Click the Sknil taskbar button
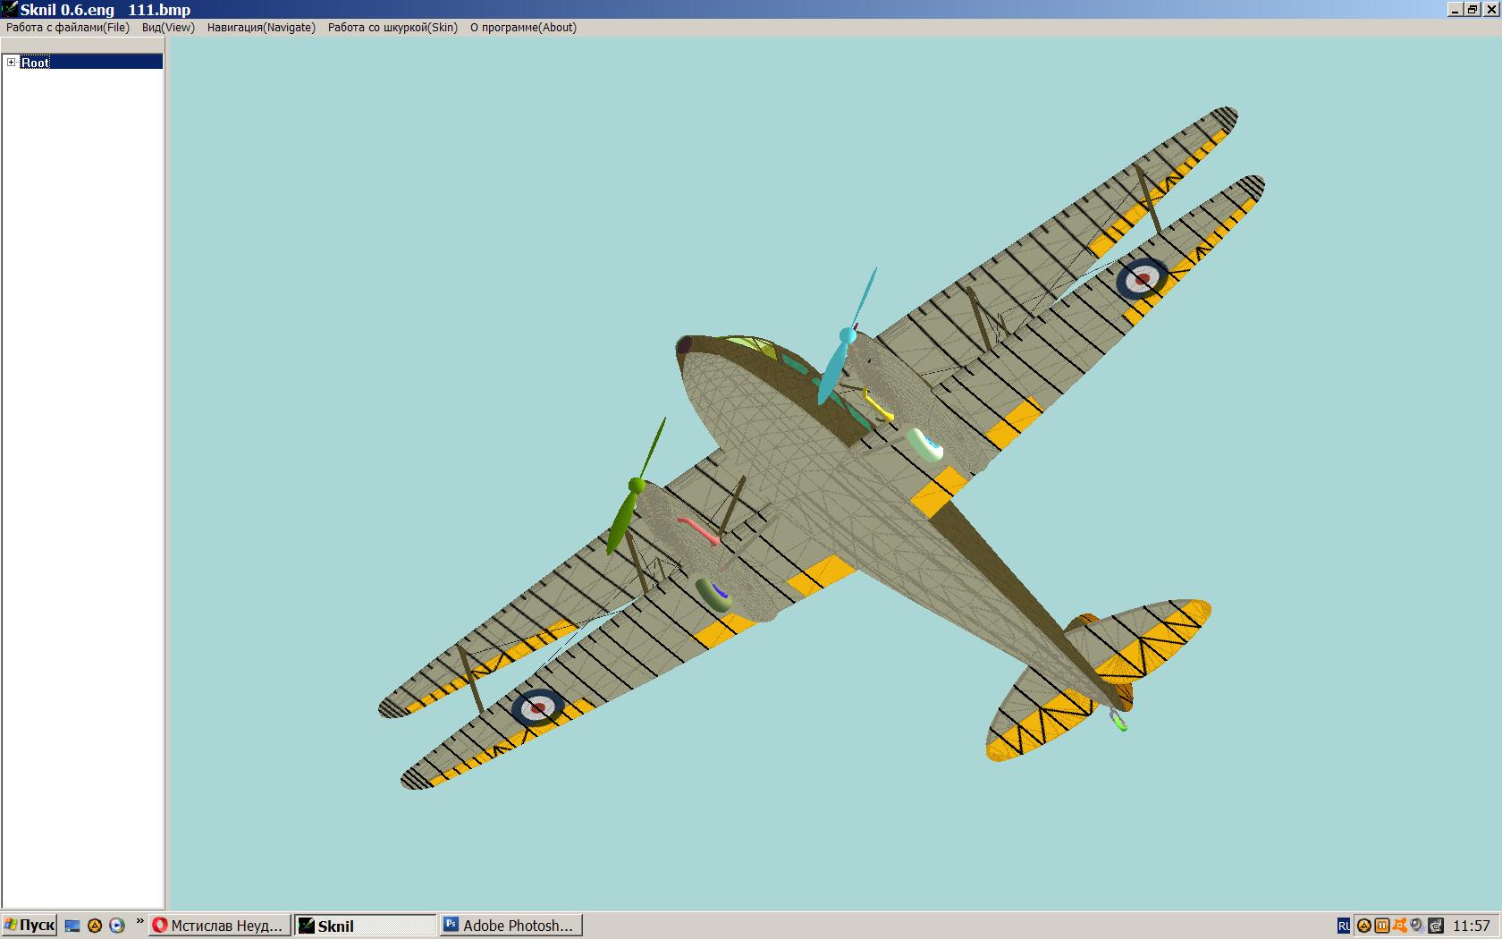This screenshot has width=1502, height=939. [x=366, y=926]
